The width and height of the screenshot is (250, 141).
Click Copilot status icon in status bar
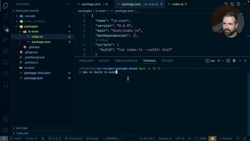pyautogui.click(x=212, y=138)
